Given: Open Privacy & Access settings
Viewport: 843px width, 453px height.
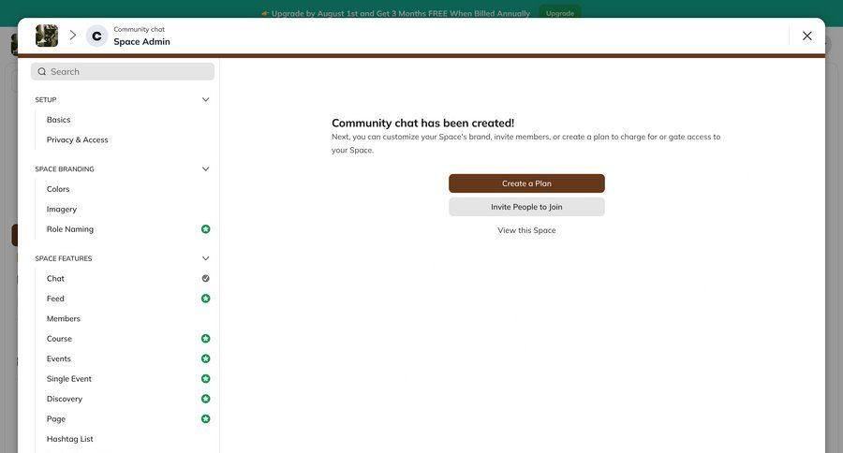Looking at the screenshot, I should 78,140.
